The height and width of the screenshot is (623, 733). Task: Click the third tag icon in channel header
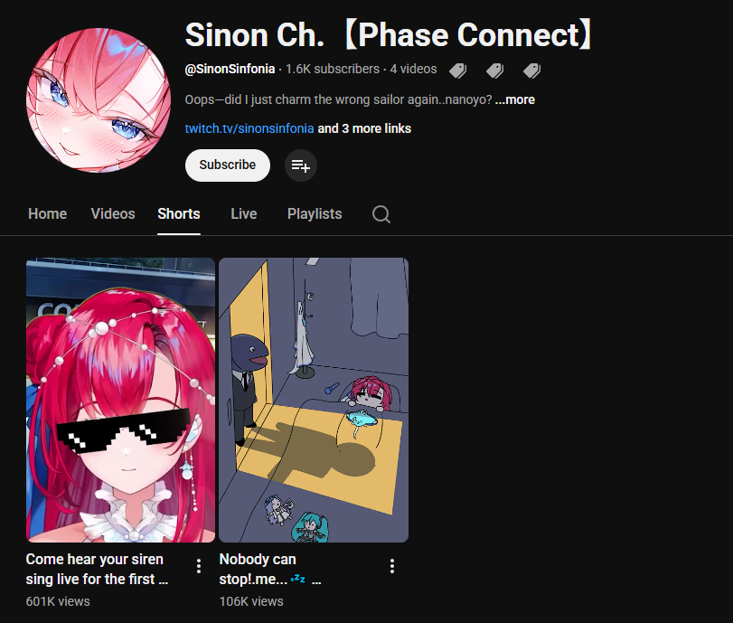(531, 71)
